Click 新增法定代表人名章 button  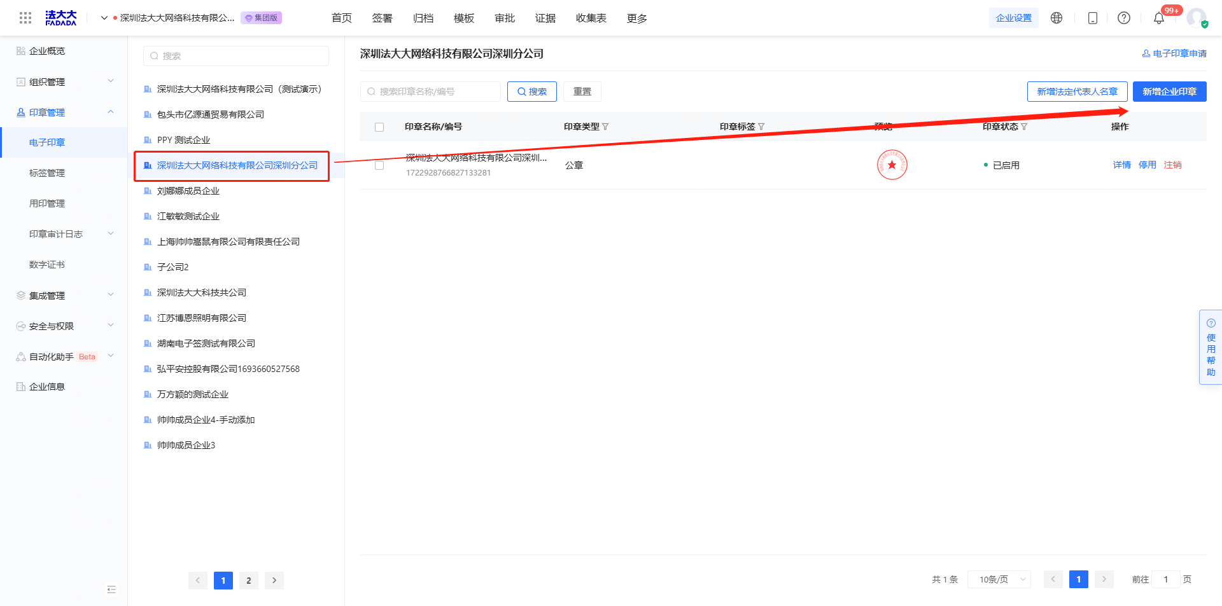pyautogui.click(x=1078, y=92)
